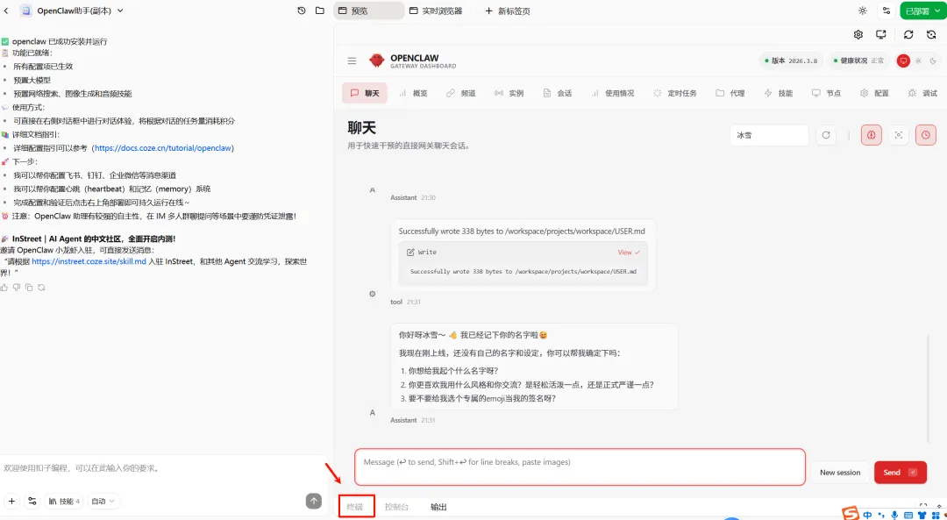The height and width of the screenshot is (520, 947).
Task: Open the 终端 bottom panel tab
Action: pos(356,506)
